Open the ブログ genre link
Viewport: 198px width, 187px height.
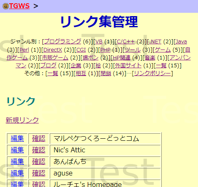pos(49,66)
